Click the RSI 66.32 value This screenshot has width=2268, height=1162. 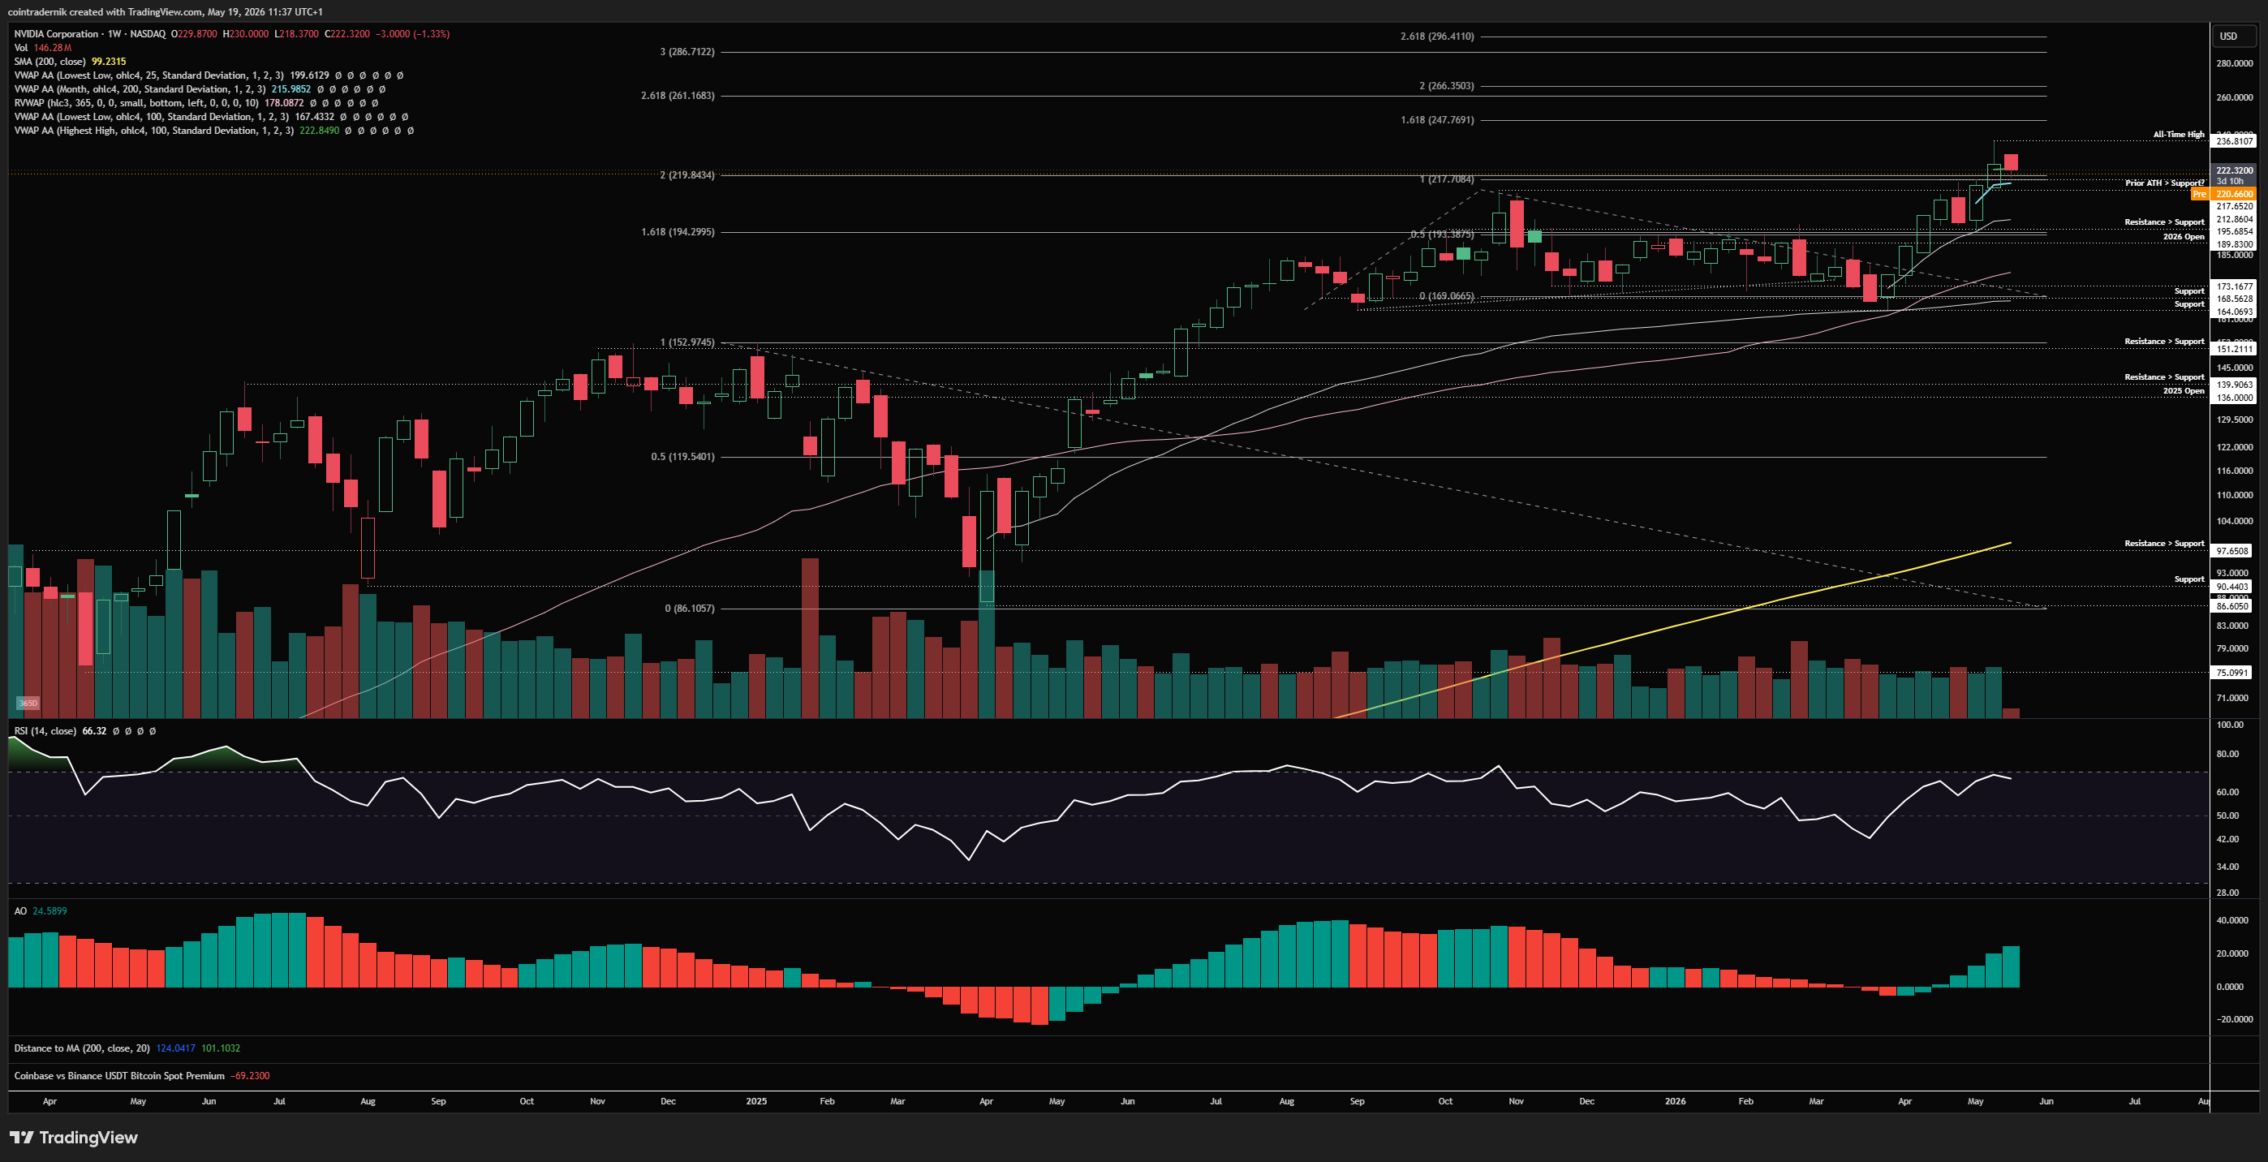(94, 730)
